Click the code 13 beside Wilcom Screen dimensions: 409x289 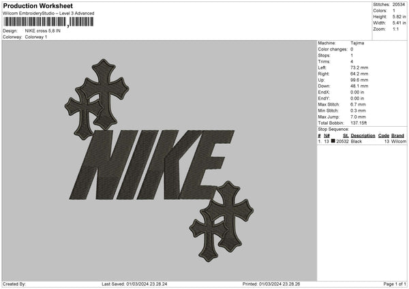click(x=387, y=141)
